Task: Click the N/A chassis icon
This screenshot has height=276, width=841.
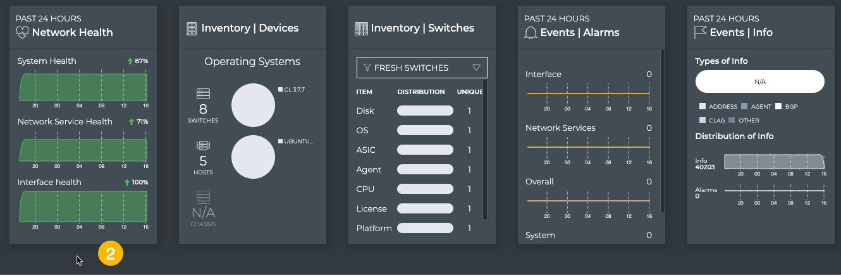Action: tap(203, 197)
